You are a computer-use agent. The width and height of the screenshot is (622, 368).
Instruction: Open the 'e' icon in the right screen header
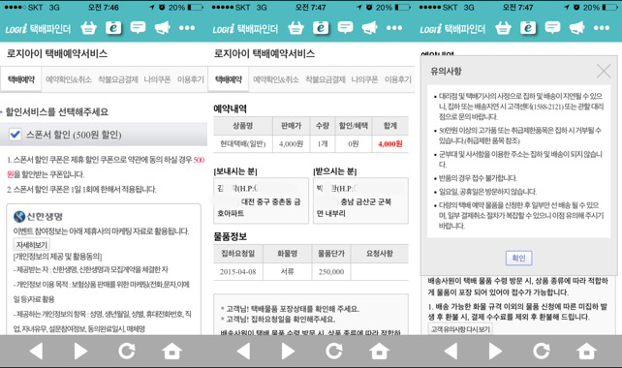click(x=528, y=28)
